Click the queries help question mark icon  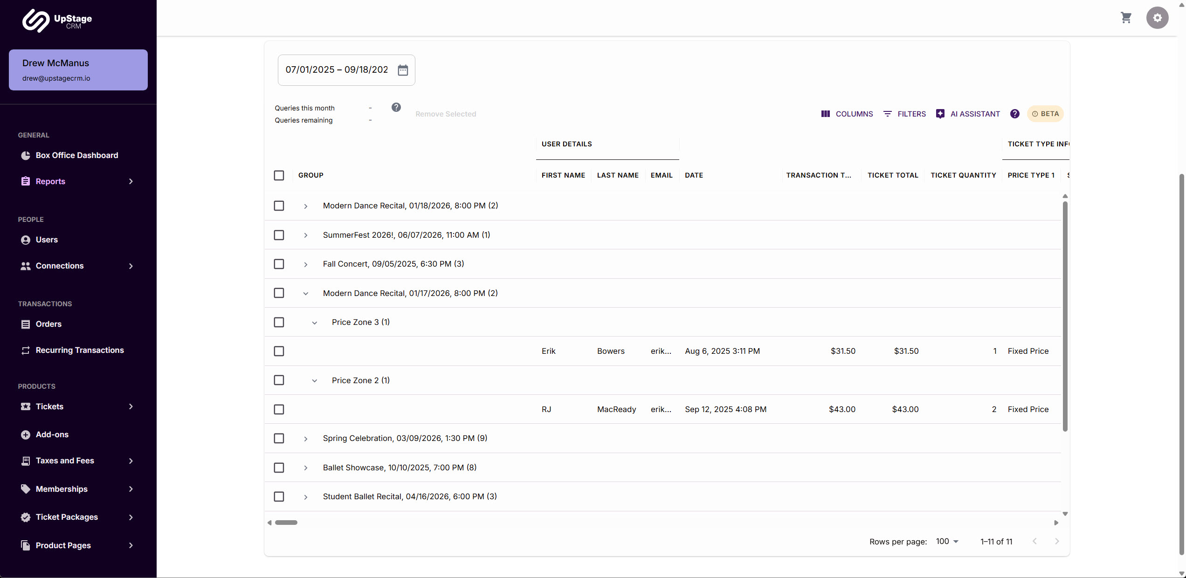coord(396,107)
